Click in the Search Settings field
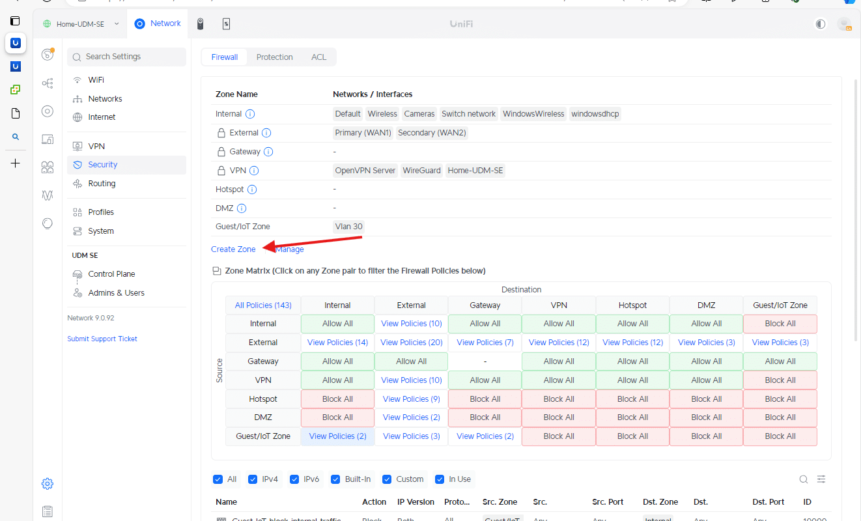Image resolution: width=861 pixels, height=521 pixels. (x=126, y=57)
